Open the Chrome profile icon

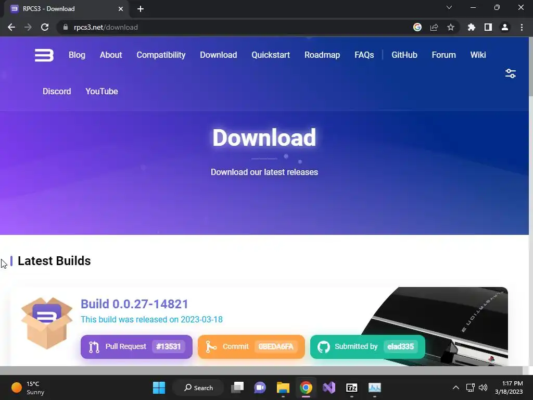pos(505,27)
